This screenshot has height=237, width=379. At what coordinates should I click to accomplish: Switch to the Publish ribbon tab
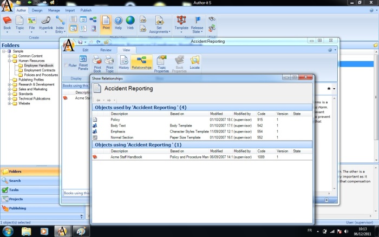(x=86, y=10)
